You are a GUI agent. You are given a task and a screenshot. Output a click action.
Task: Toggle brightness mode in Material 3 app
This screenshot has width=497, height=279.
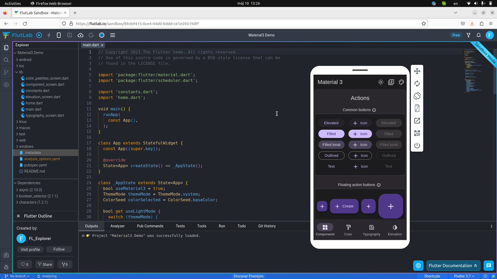click(x=381, y=82)
